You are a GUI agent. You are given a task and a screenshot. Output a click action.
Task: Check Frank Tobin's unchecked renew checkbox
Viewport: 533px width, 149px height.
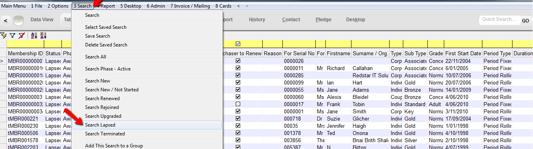pos(238,104)
